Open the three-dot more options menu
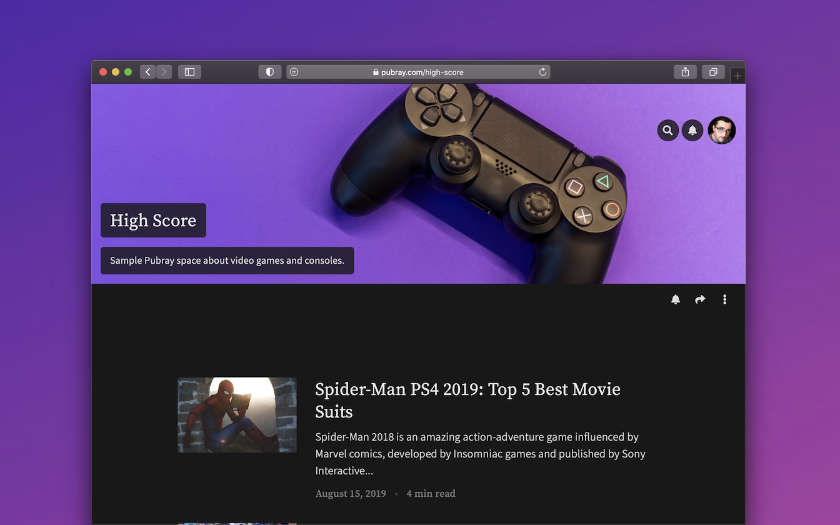This screenshot has width=840, height=525. pyautogui.click(x=724, y=299)
